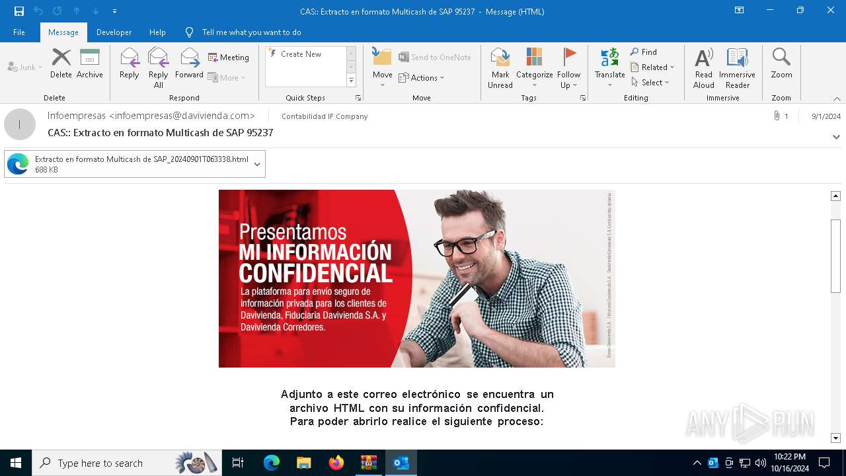This screenshot has height=476, width=846.
Task: Click the Zoom magnifier button
Action: 781,63
